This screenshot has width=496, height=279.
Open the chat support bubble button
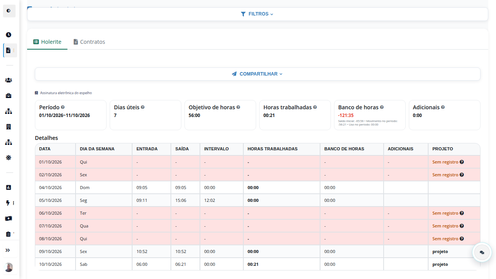point(482,252)
